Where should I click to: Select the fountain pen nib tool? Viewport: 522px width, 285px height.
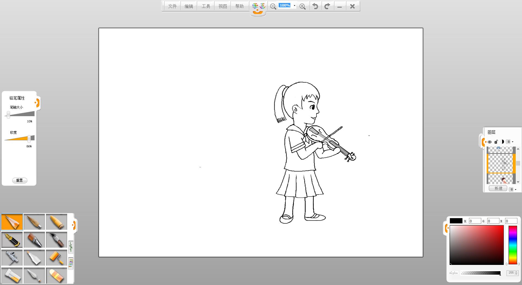12,240
